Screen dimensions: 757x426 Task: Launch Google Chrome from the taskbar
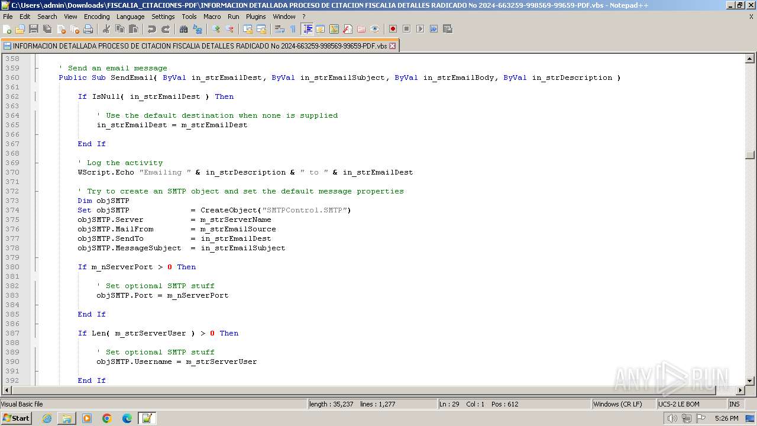107,418
